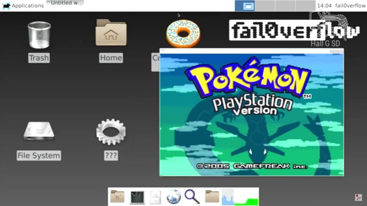Click the 'D' labeled folder in the dock

(x=117, y=197)
